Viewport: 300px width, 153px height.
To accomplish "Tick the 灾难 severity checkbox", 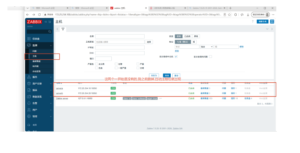I will point(138,68).
